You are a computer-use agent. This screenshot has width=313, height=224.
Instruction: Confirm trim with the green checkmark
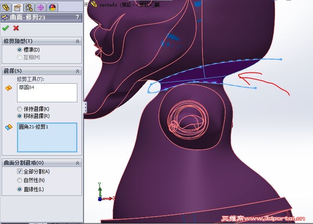tap(5, 28)
